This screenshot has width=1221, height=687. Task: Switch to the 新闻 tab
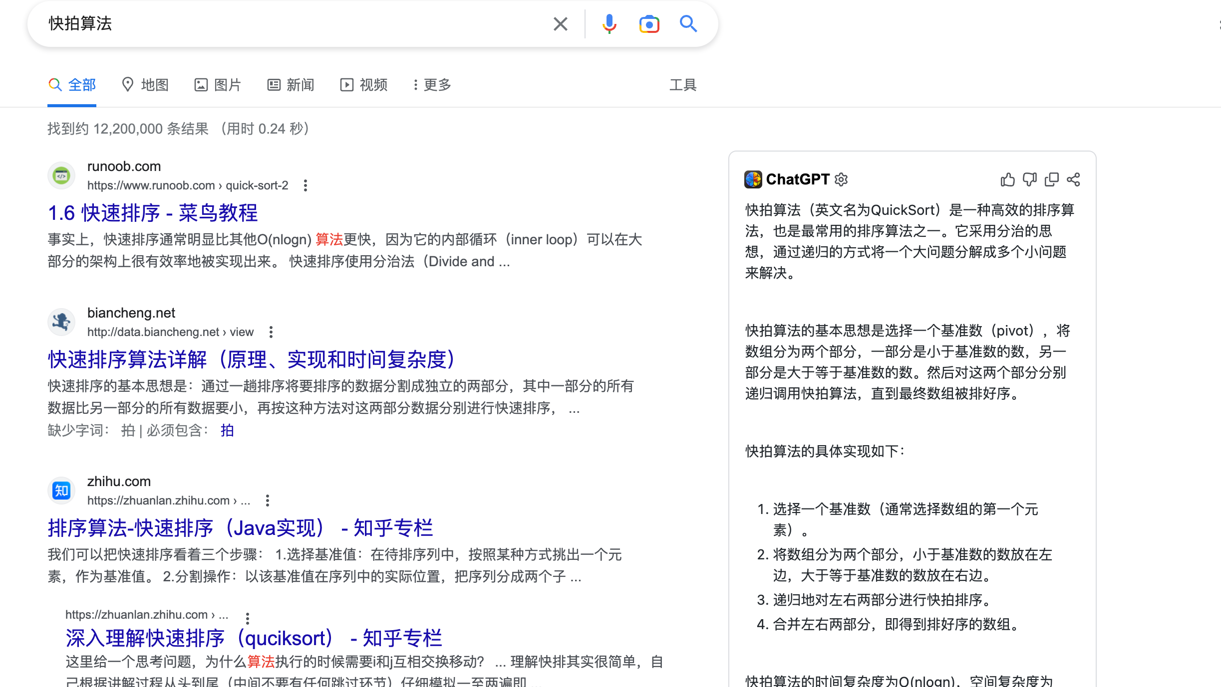point(291,85)
